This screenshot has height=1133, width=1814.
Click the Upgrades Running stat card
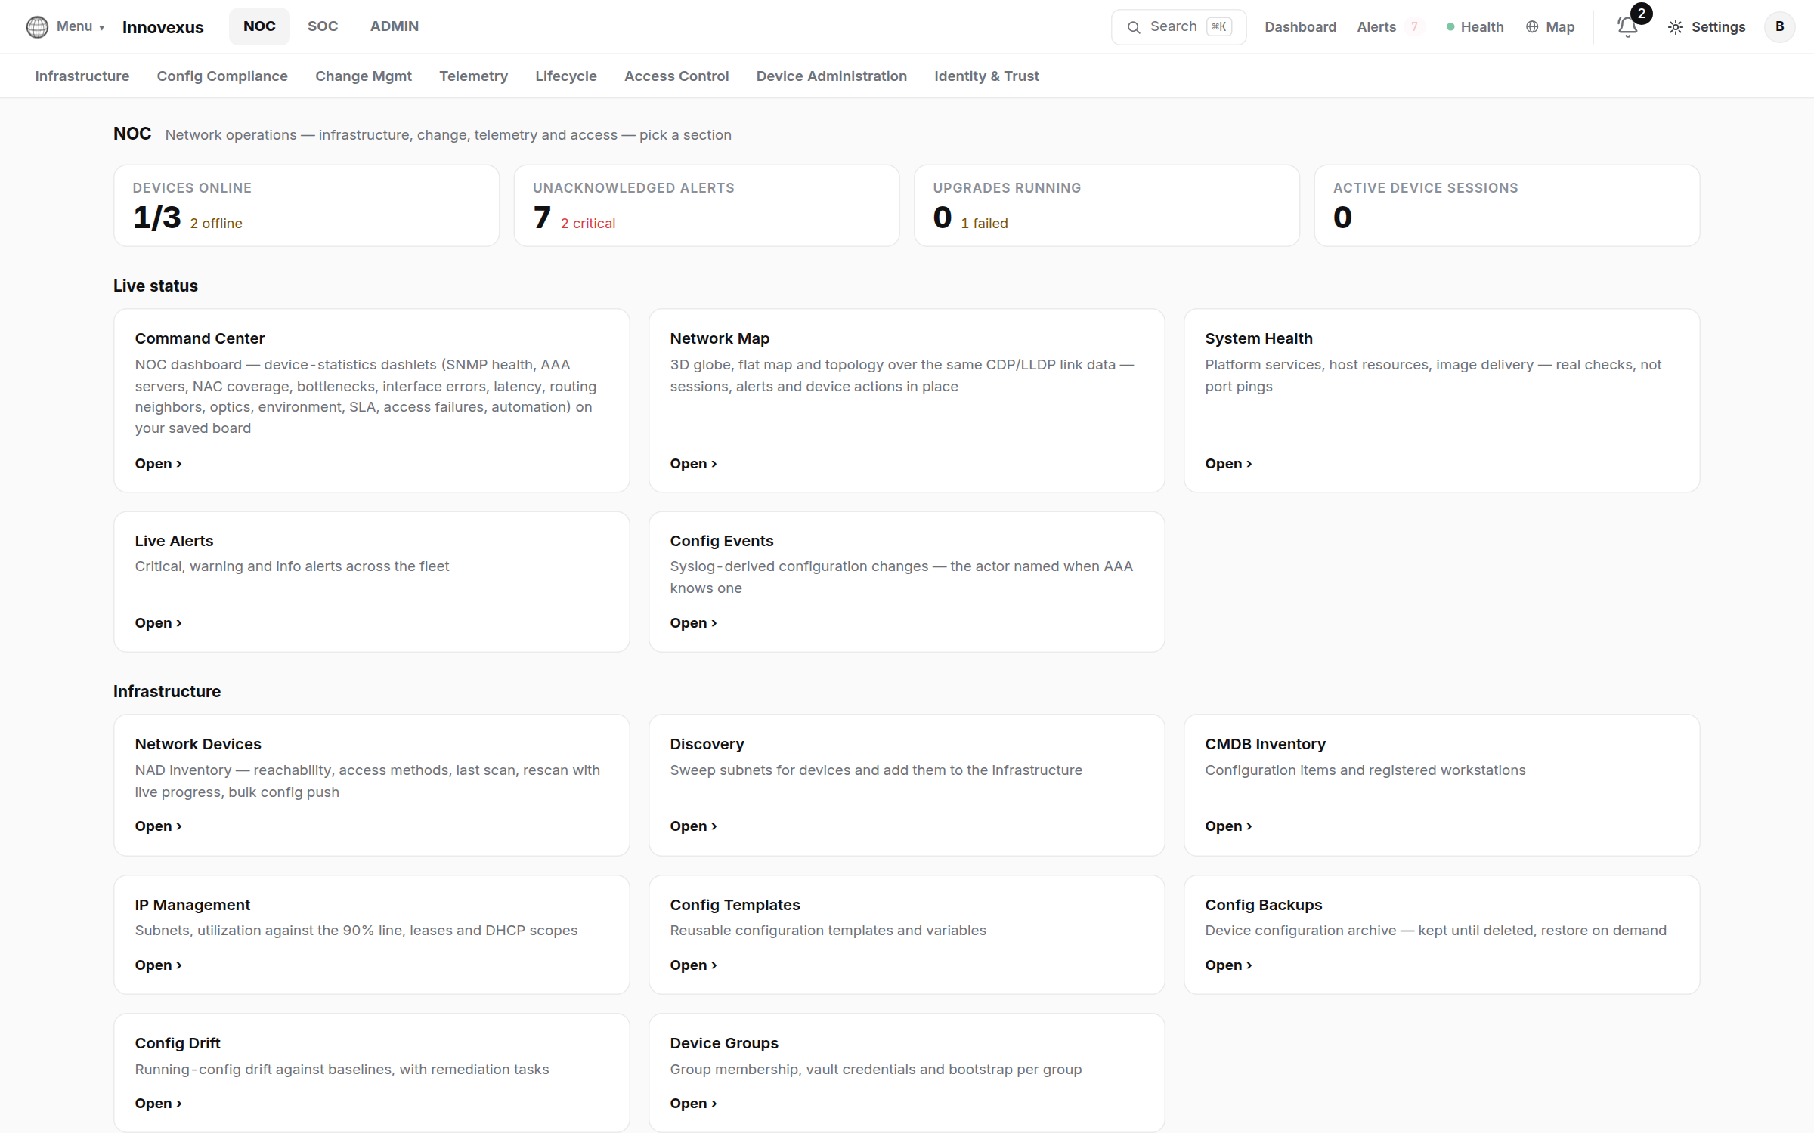1107,205
